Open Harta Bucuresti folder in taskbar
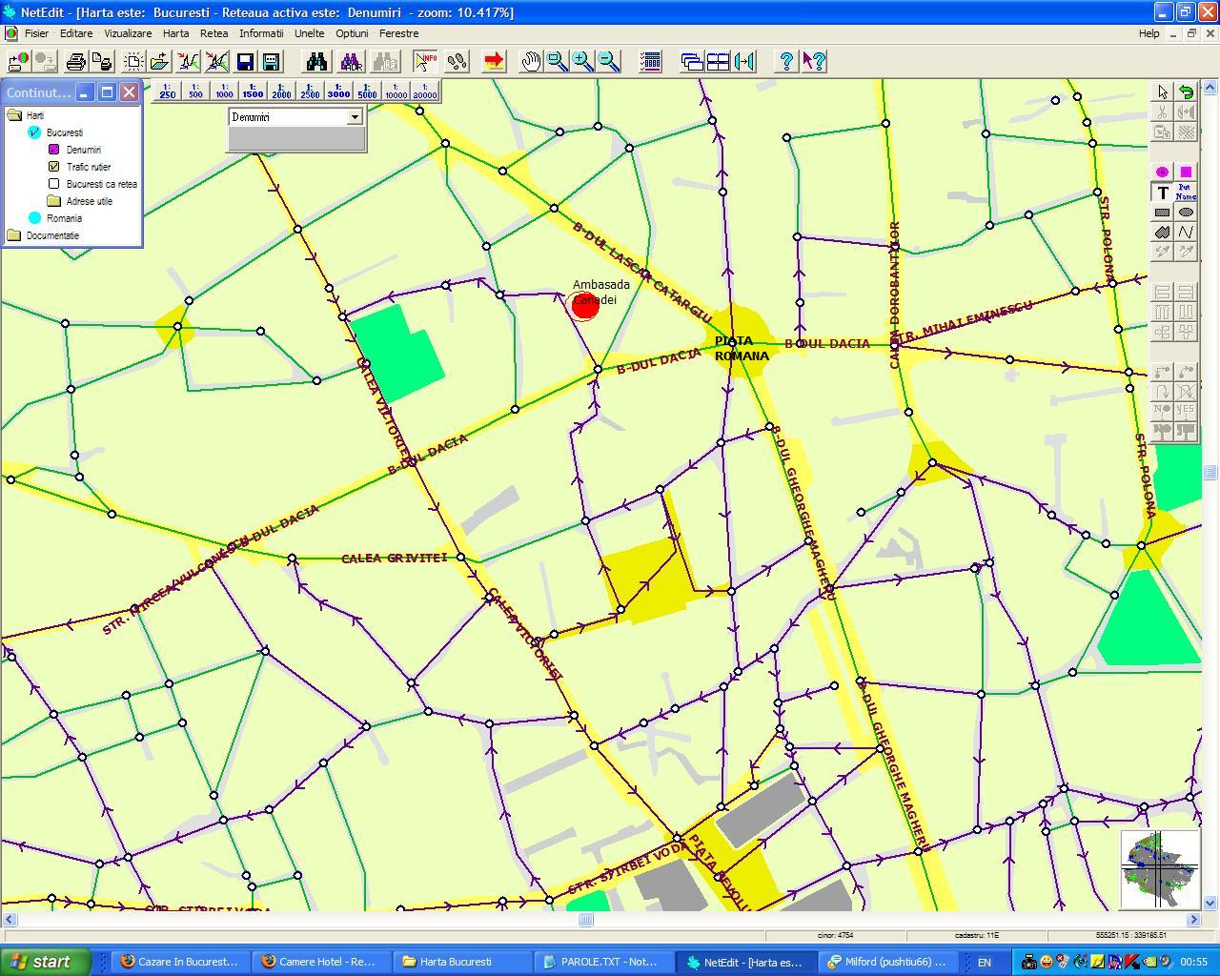Screen dimensions: 1220x976 461,962
